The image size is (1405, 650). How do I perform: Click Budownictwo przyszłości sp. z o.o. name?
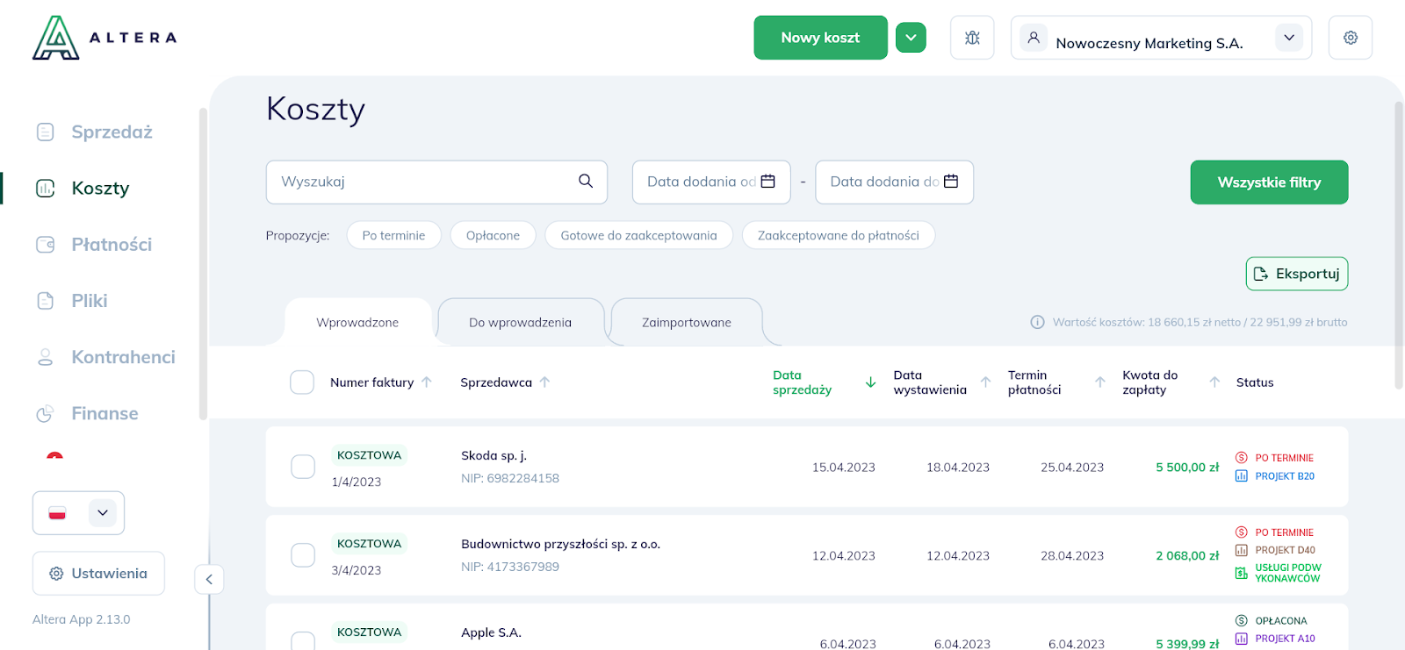[560, 544]
